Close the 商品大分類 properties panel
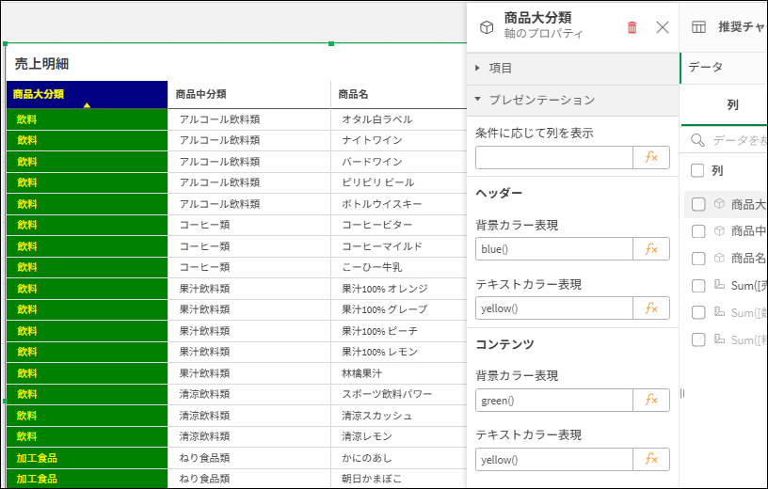 (663, 27)
